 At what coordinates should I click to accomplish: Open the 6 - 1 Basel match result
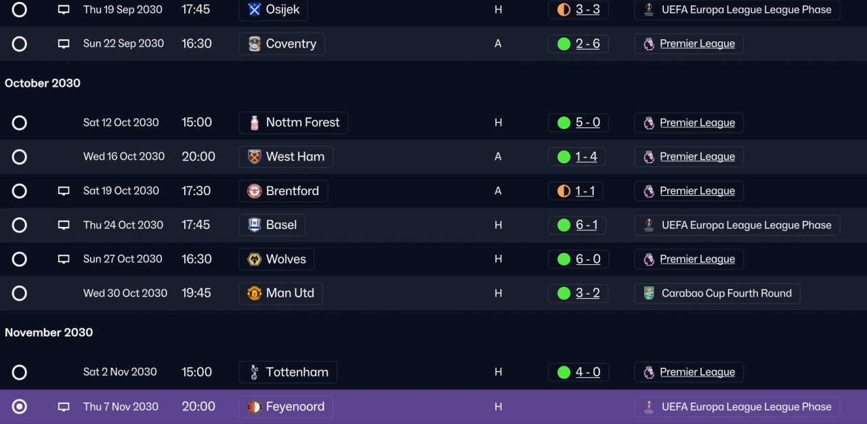pyautogui.click(x=587, y=225)
